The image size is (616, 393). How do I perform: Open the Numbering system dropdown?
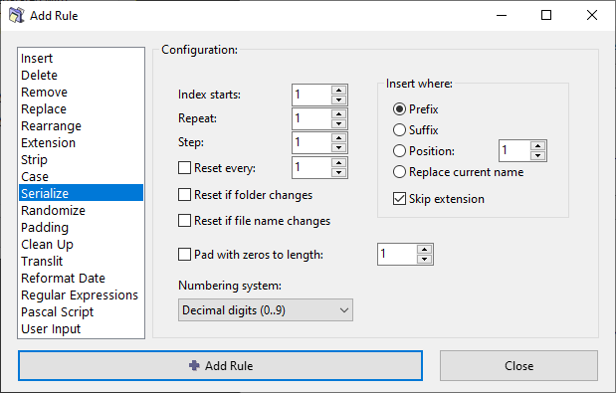266,310
